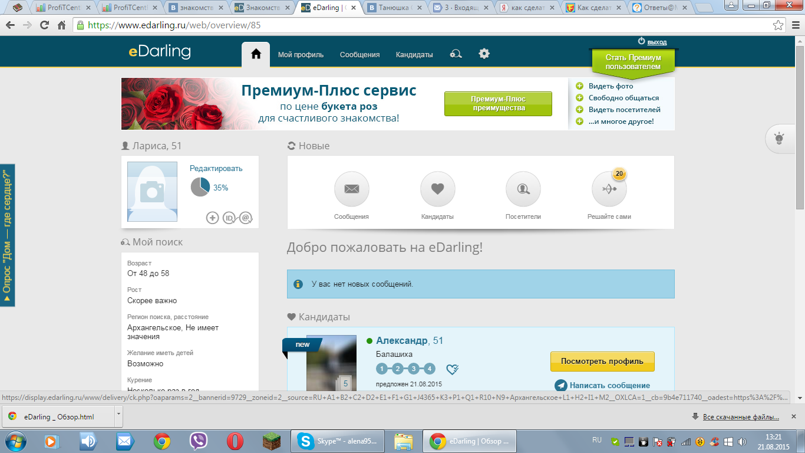
Task: Click the 35% completion text
Action: pyautogui.click(x=220, y=188)
